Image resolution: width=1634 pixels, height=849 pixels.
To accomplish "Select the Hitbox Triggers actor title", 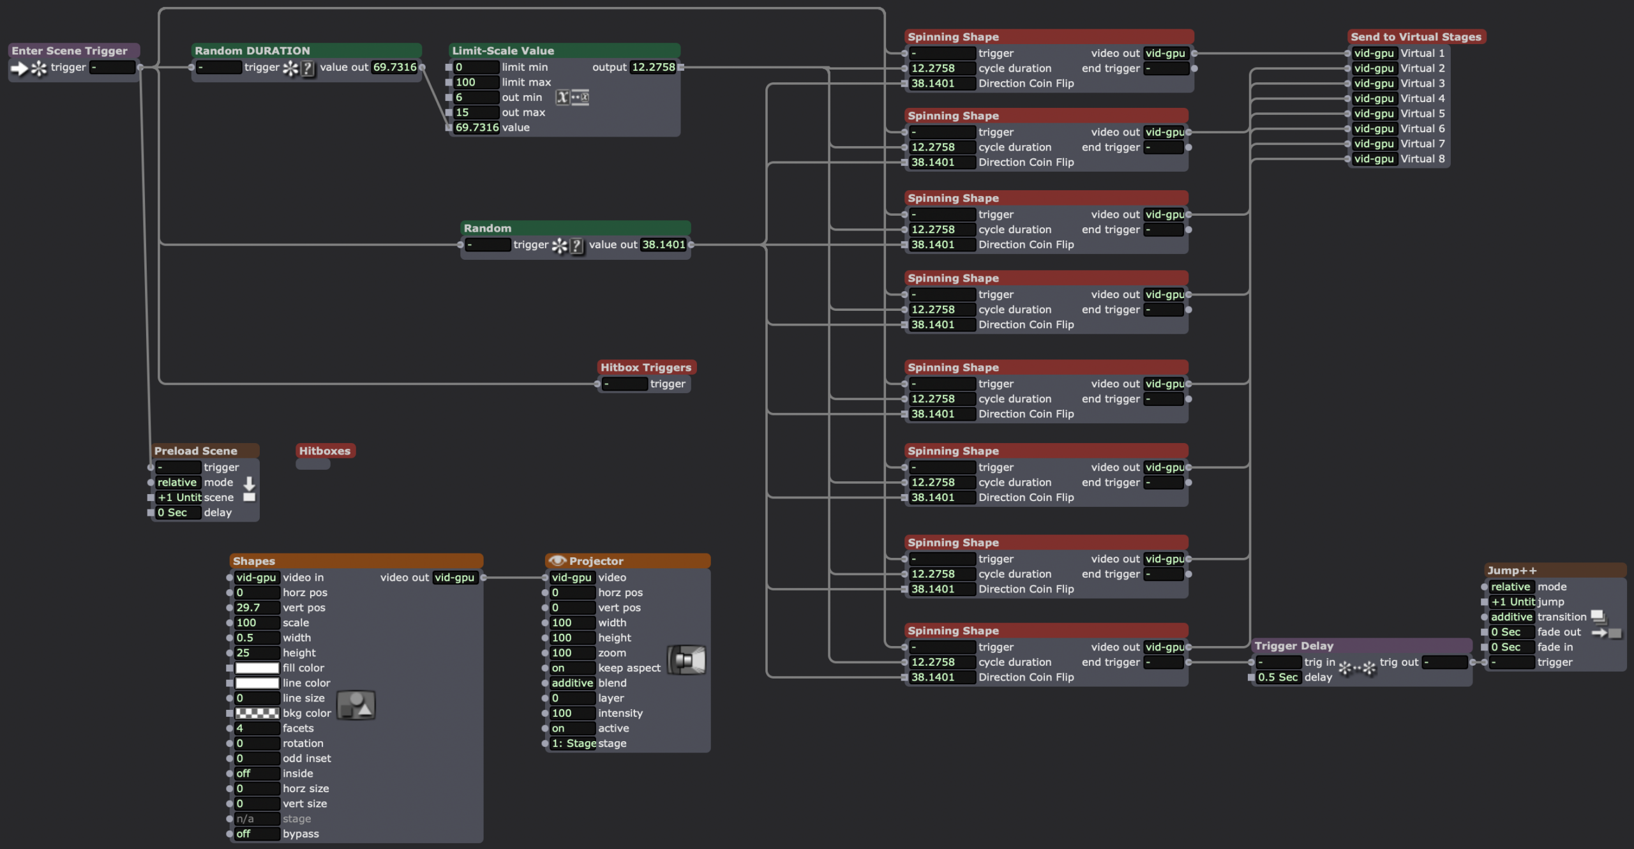I will click(x=645, y=368).
